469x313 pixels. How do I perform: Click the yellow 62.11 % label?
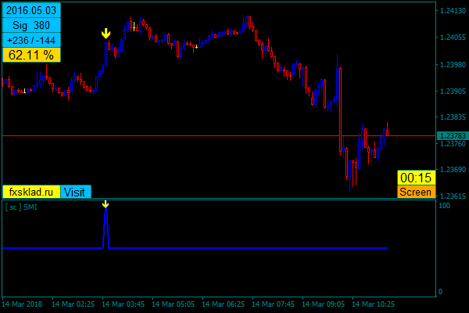[x=31, y=55]
